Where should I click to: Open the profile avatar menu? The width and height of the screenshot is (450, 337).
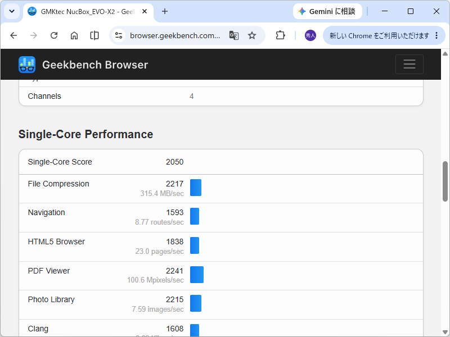tap(310, 35)
